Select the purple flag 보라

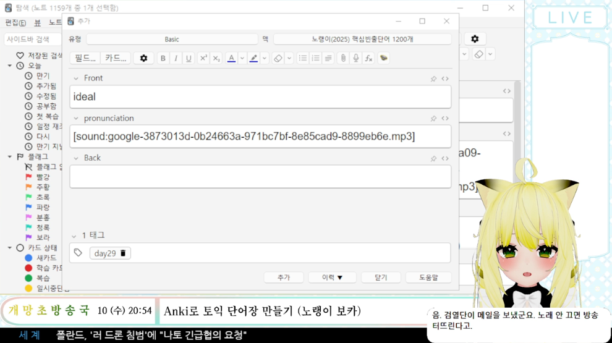tap(43, 237)
